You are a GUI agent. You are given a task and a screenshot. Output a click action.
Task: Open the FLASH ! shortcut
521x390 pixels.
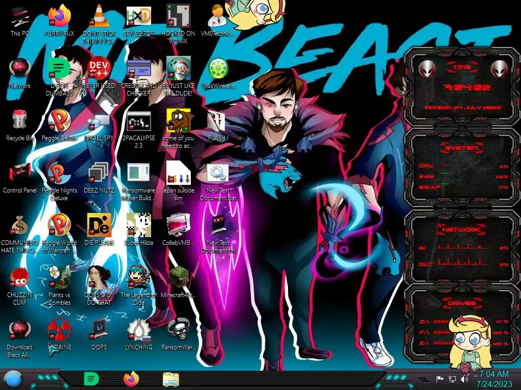click(218, 125)
